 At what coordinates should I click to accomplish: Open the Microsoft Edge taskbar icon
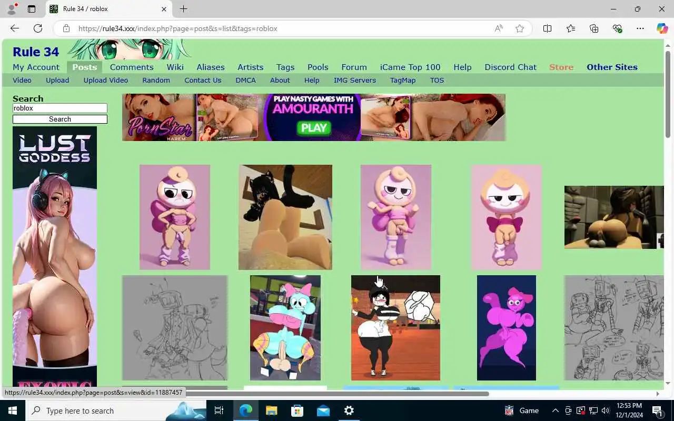point(246,410)
